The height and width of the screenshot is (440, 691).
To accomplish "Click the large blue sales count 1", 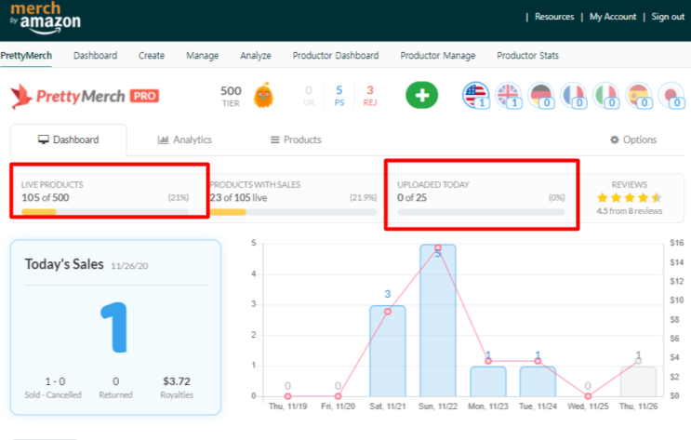I will click(114, 327).
